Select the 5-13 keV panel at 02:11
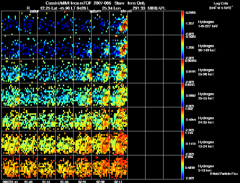This screenshot has width=240, height=183. coord(118,167)
